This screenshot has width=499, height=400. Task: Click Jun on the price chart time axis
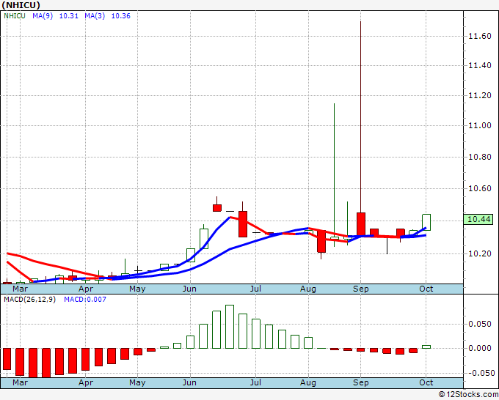click(x=189, y=289)
